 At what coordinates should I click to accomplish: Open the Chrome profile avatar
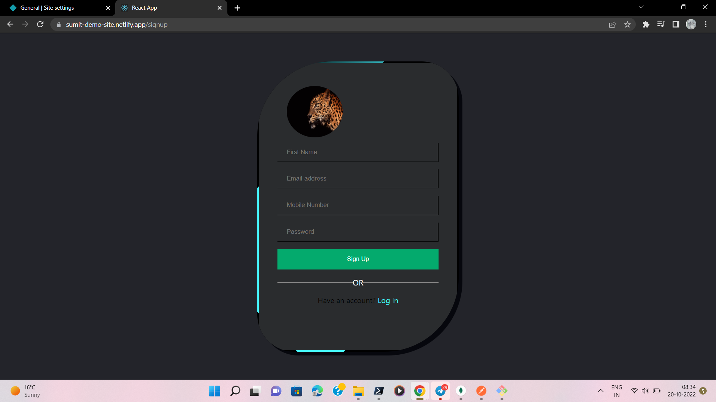(691, 24)
